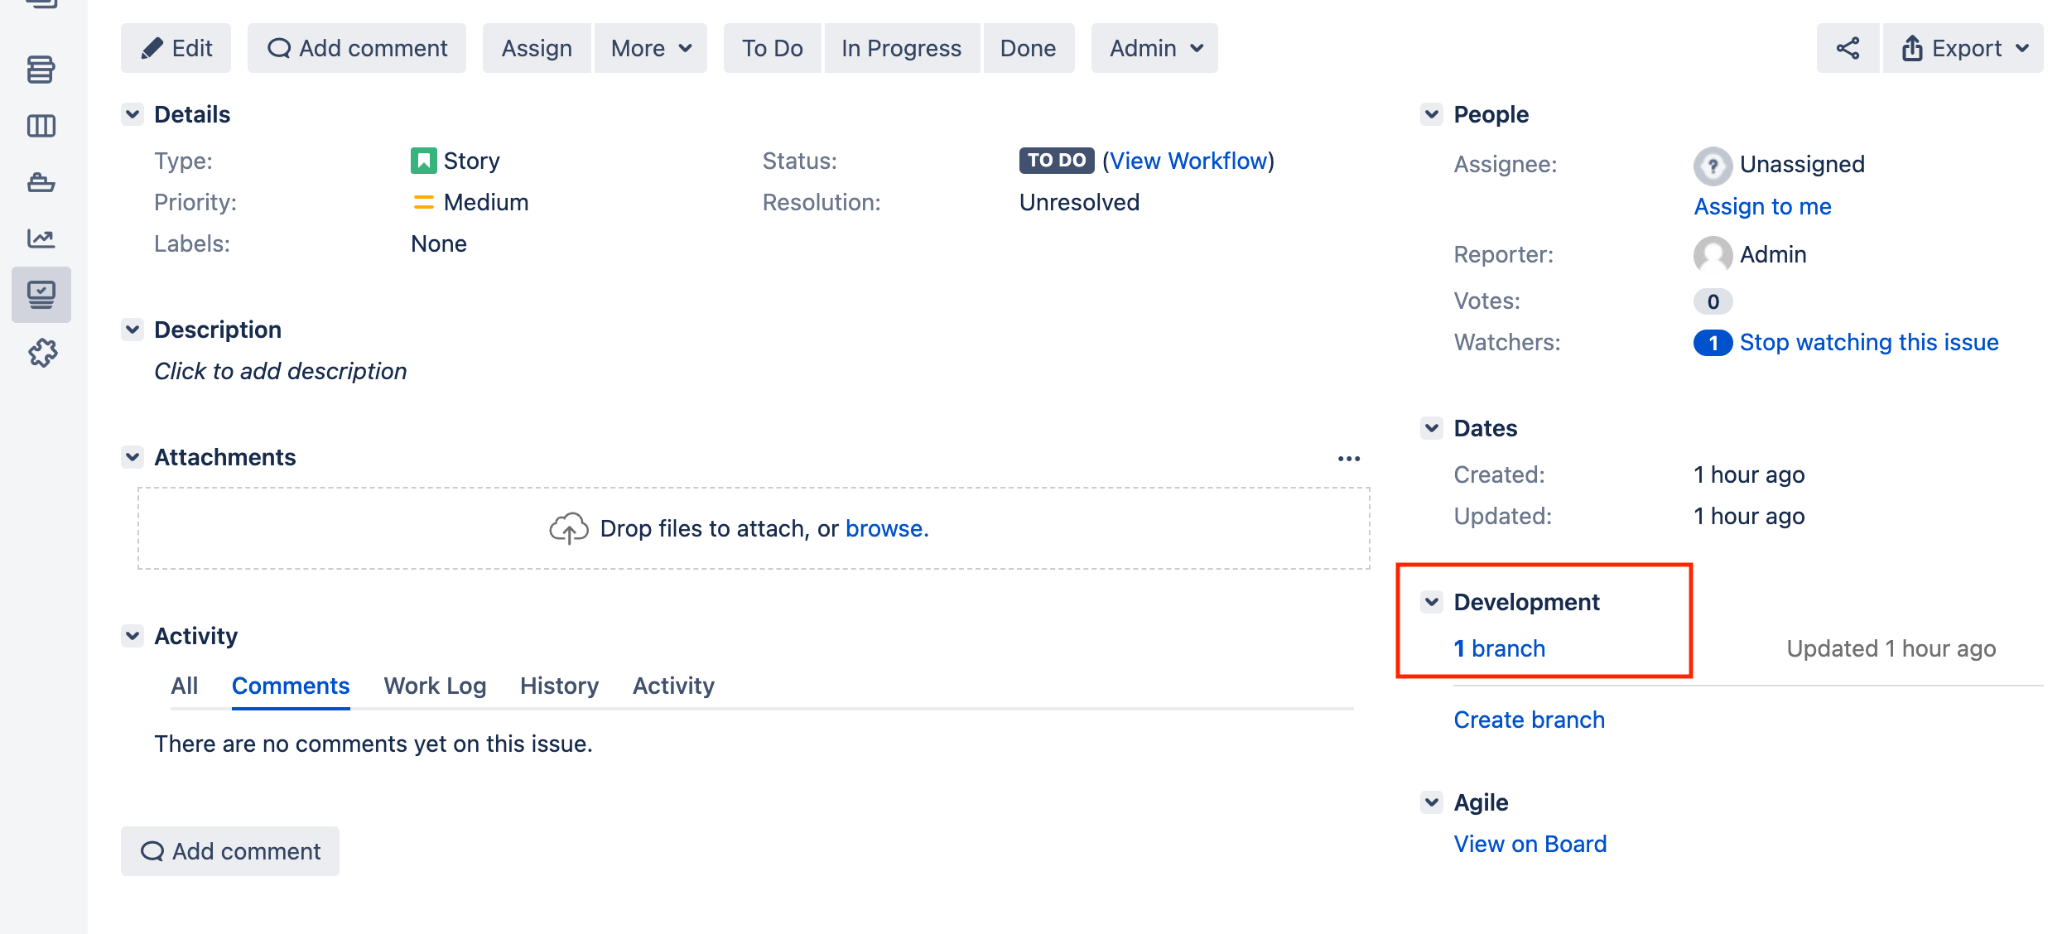
Task: Open the More actions dropdown
Action: tap(650, 48)
